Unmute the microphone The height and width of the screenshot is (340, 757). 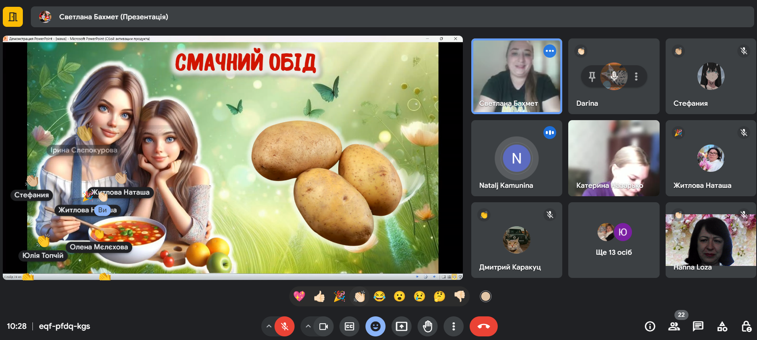[x=285, y=326]
